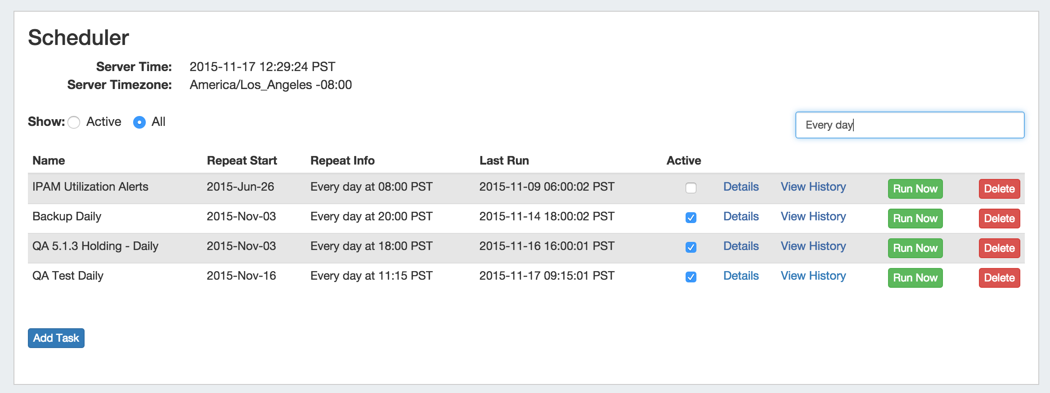This screenshot has width=1050, height=393.
Task: Delete the QA Test Daily task
Action: point(999,278)
